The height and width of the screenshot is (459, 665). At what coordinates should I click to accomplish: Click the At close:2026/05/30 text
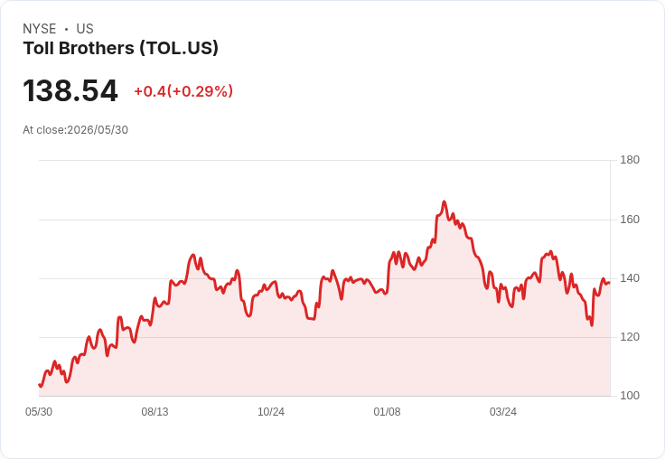tap(76, 130)
